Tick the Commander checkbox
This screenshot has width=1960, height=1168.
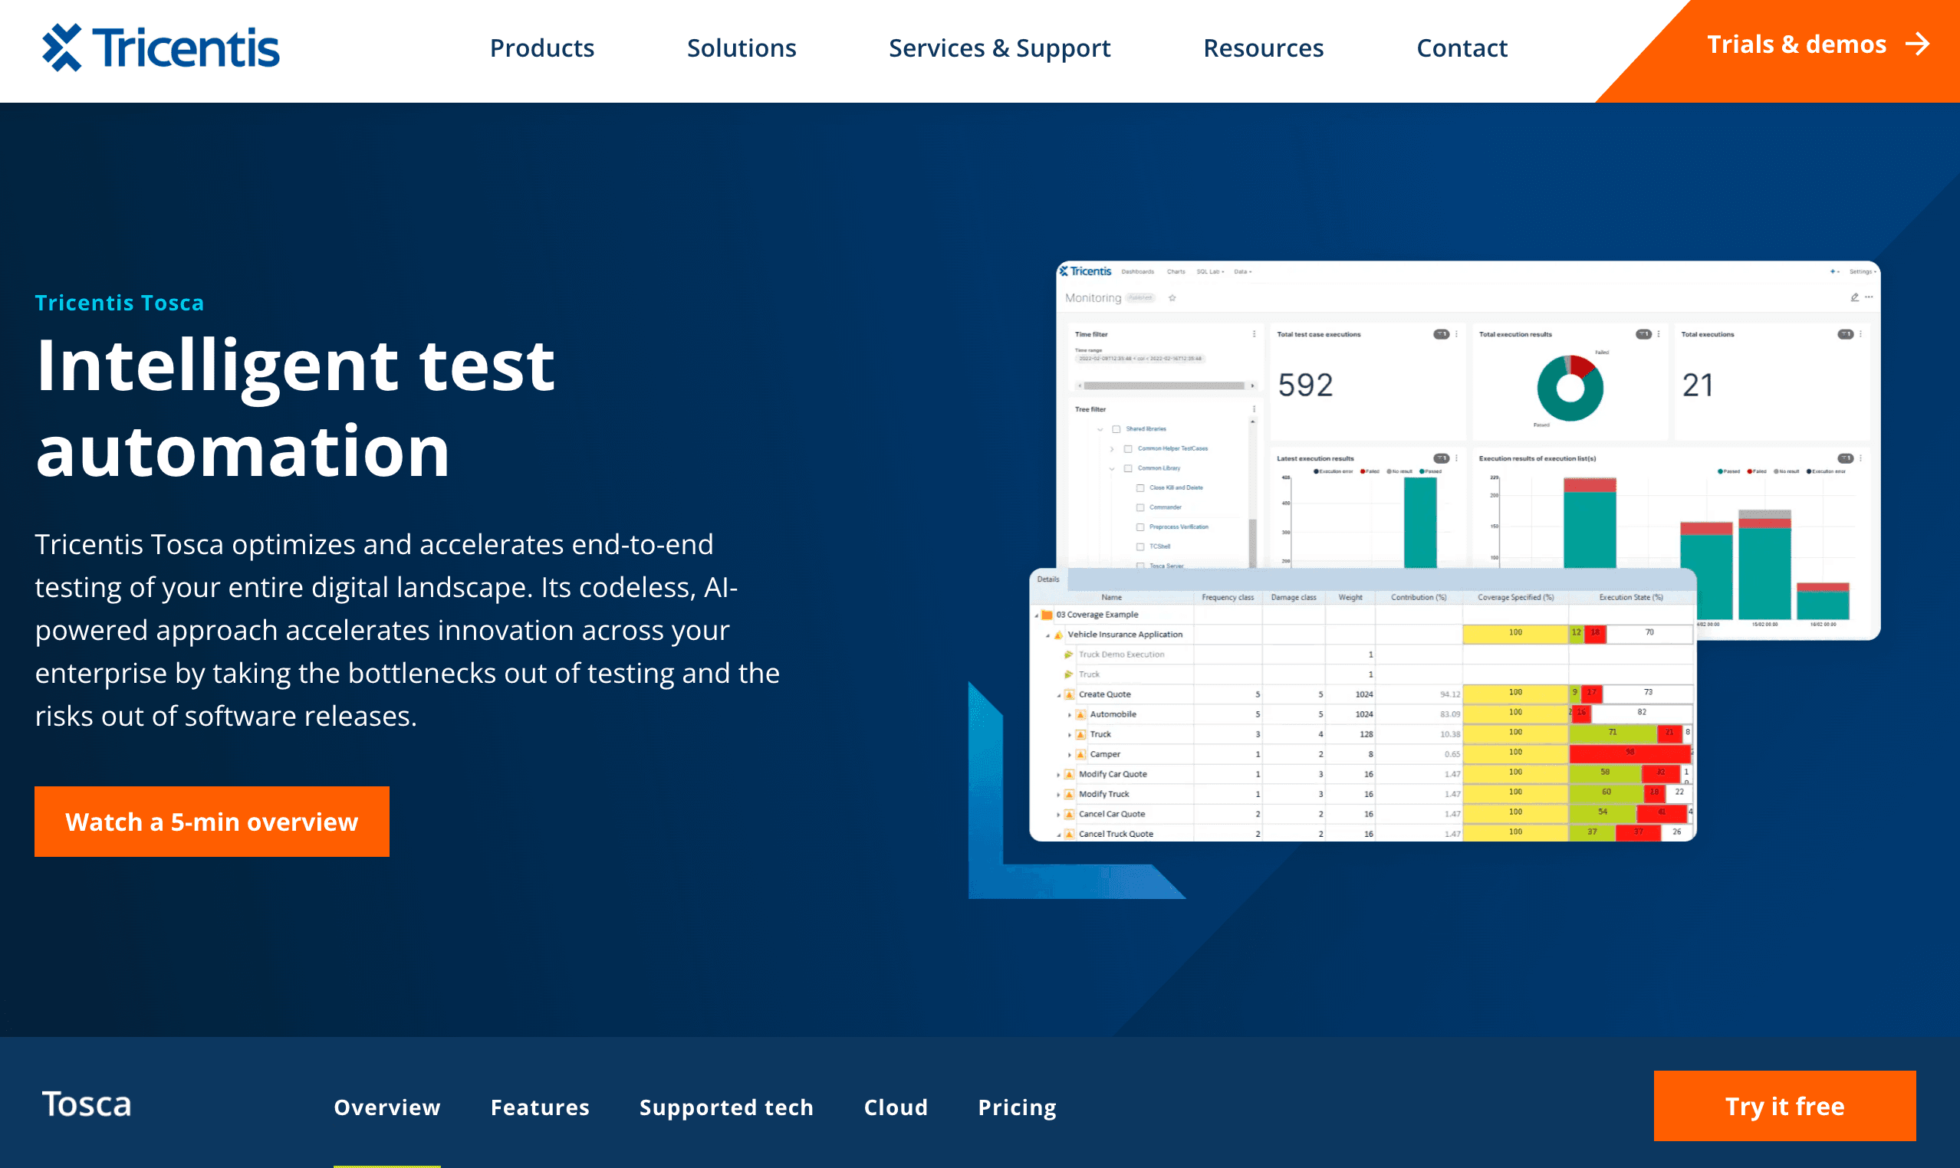(1140, 507)
